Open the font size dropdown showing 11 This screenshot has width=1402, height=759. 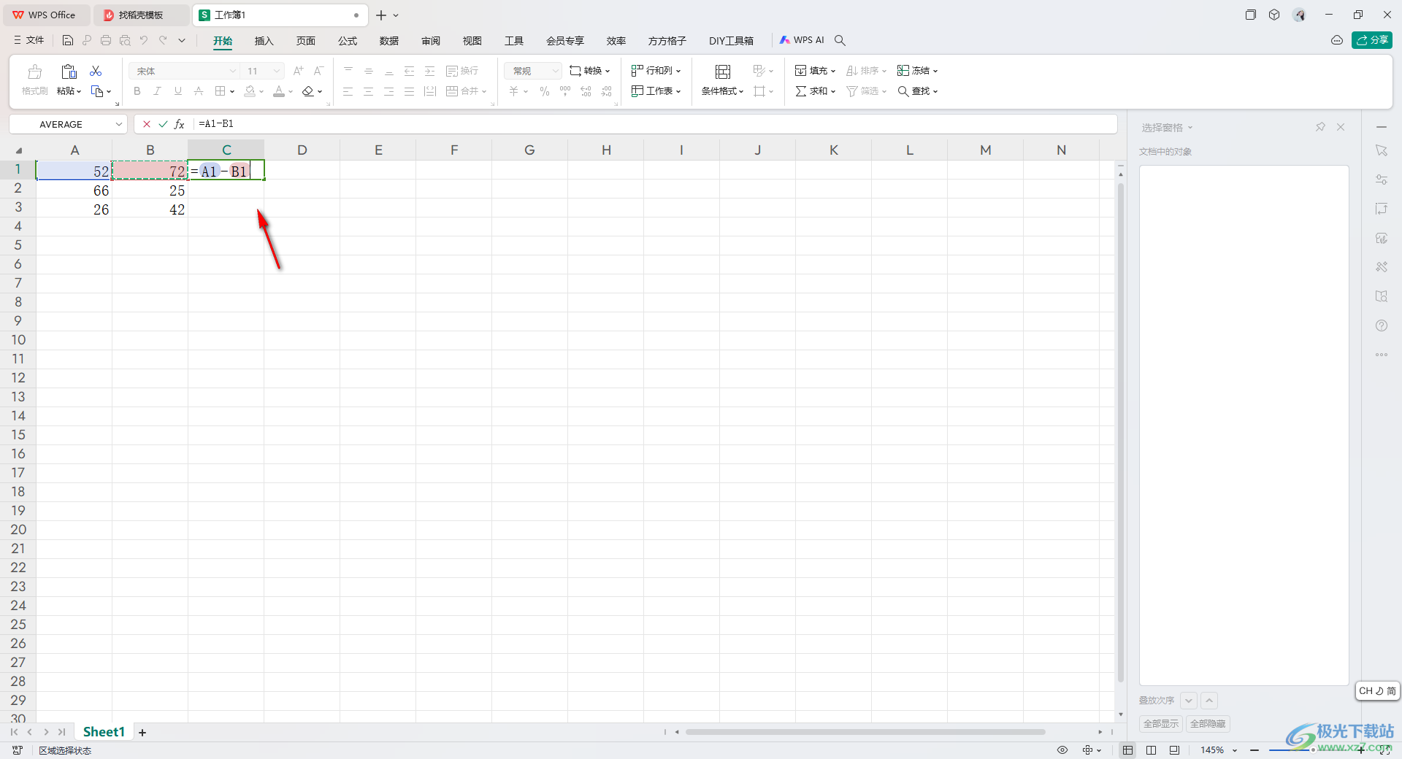coord(277,71)
